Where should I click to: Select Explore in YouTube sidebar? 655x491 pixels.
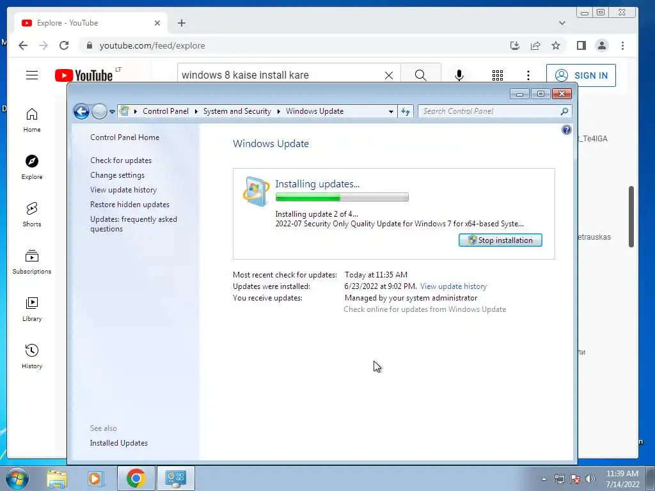(32, 168)
